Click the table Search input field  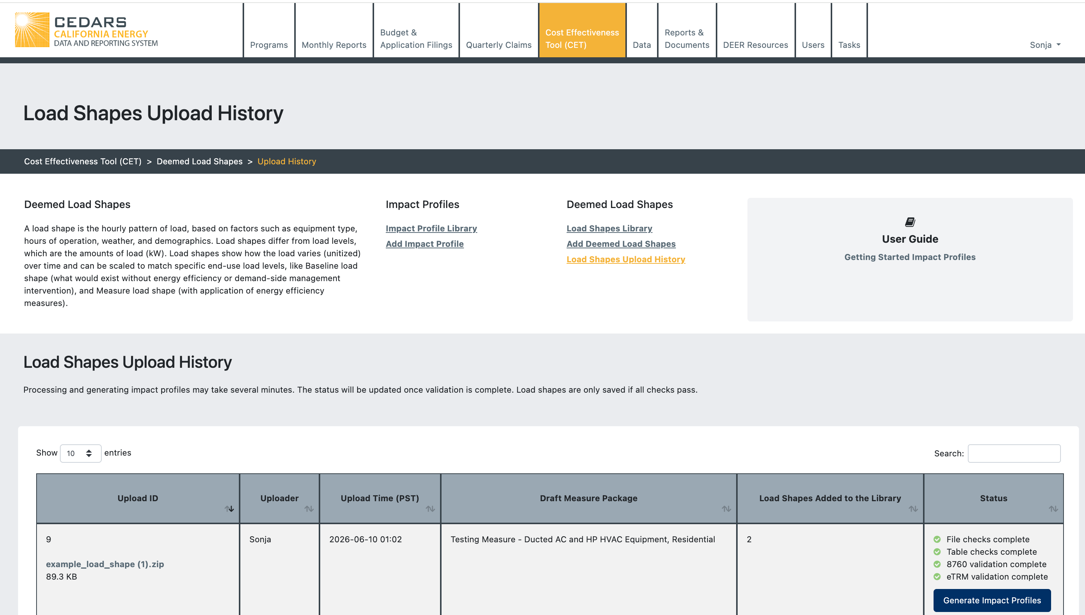pyautogui.click(x=1014, y=453)
